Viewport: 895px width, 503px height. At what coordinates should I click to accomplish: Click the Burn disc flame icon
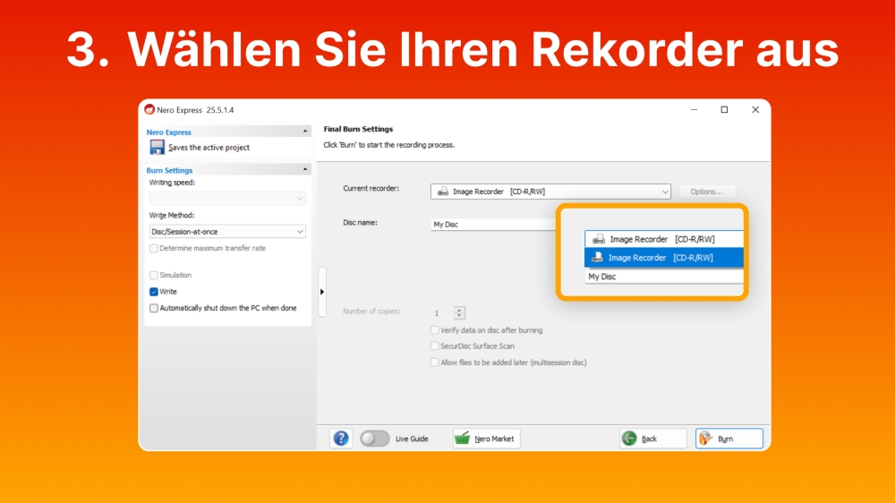[x=705, y=439]
